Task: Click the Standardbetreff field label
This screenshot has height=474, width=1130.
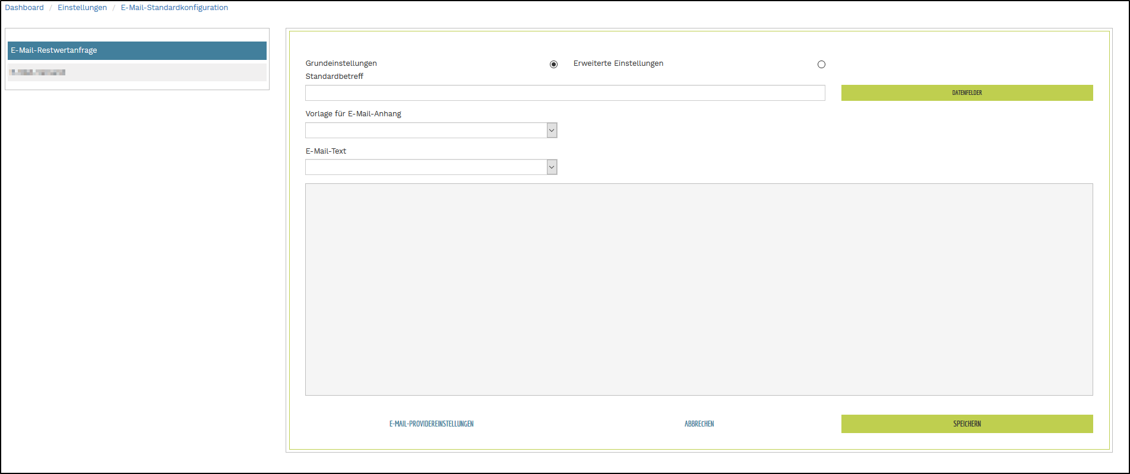Action: (334, 77)
